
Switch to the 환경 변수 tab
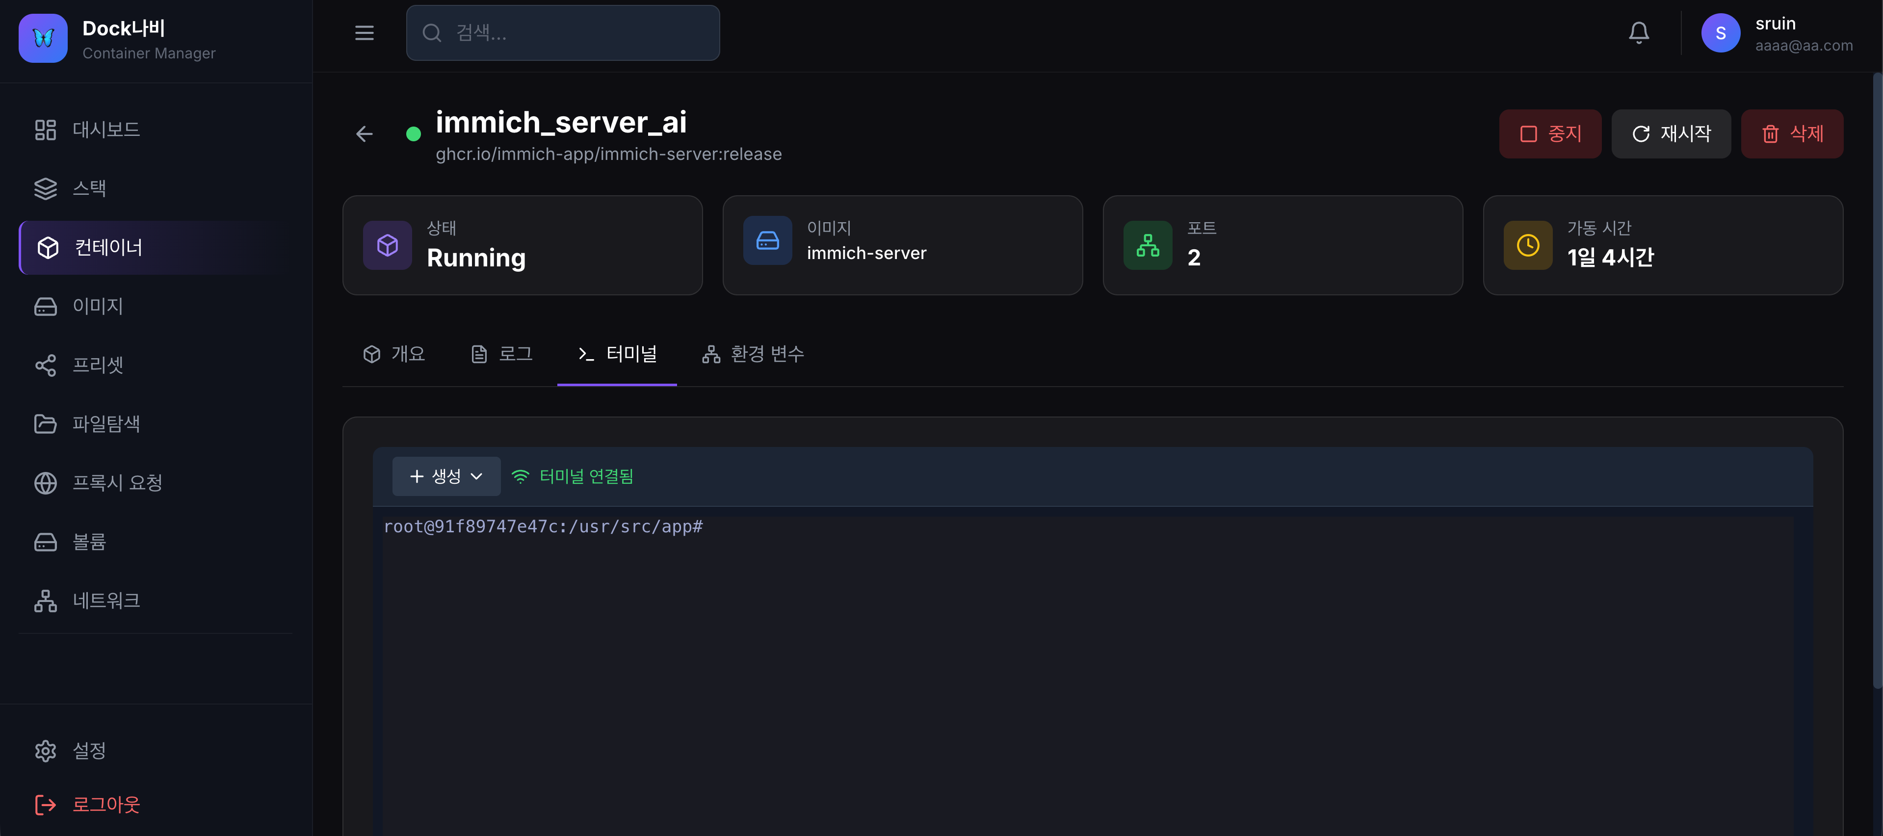pos(753,354)
